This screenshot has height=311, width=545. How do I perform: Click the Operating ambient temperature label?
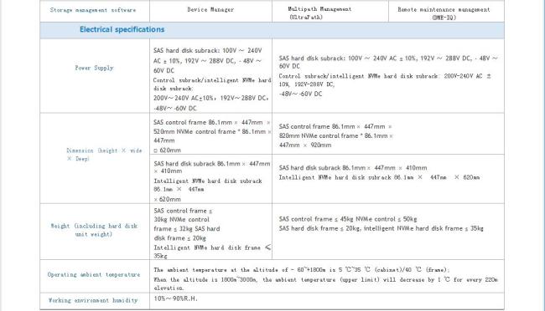94,274
